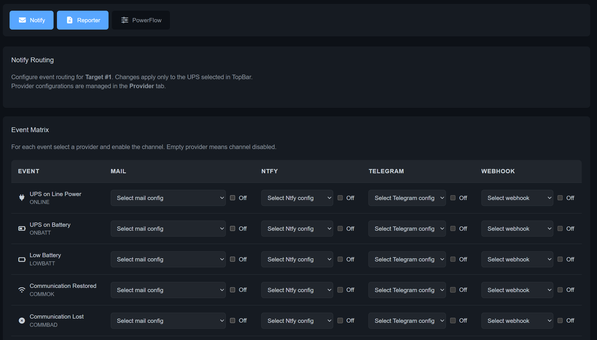Enable mail checkbox for UPS on Line Power
This screenshot has height=340, width=597.
click(x=233, y=198)
